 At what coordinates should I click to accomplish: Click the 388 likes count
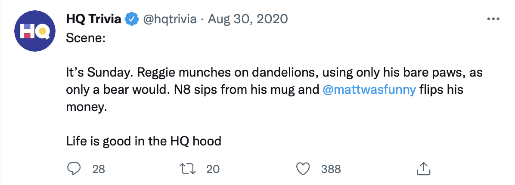(x=331, y=169)
